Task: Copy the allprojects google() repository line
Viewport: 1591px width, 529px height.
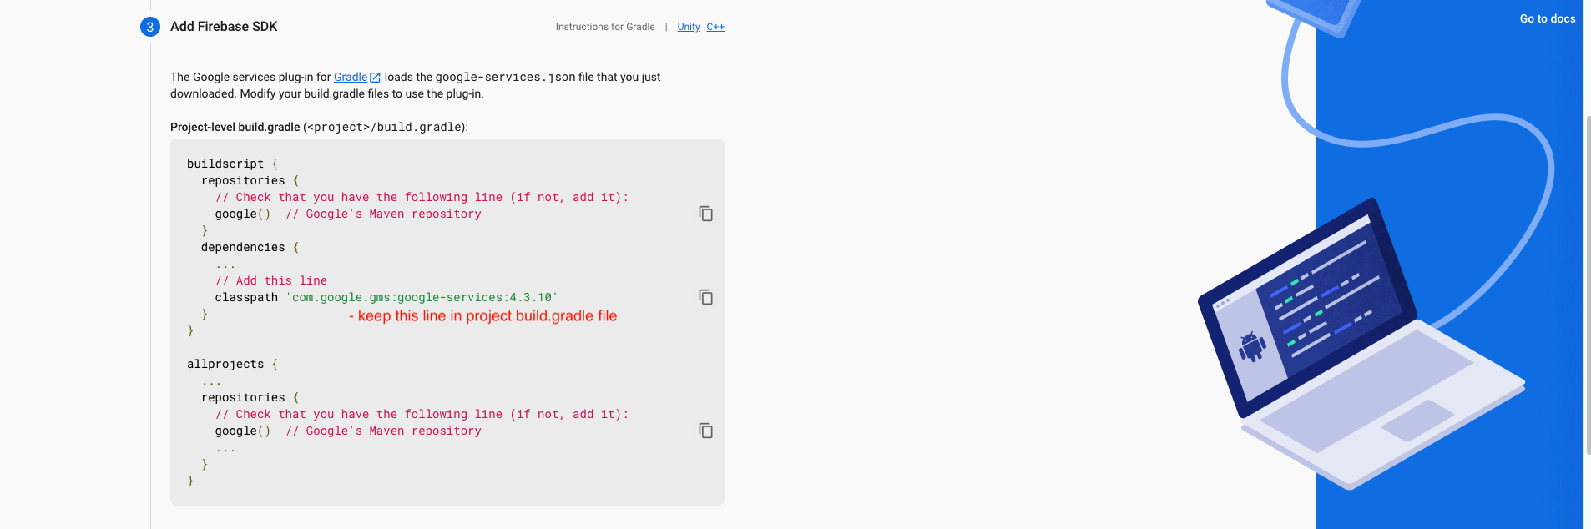Action: tap(705, 431)
